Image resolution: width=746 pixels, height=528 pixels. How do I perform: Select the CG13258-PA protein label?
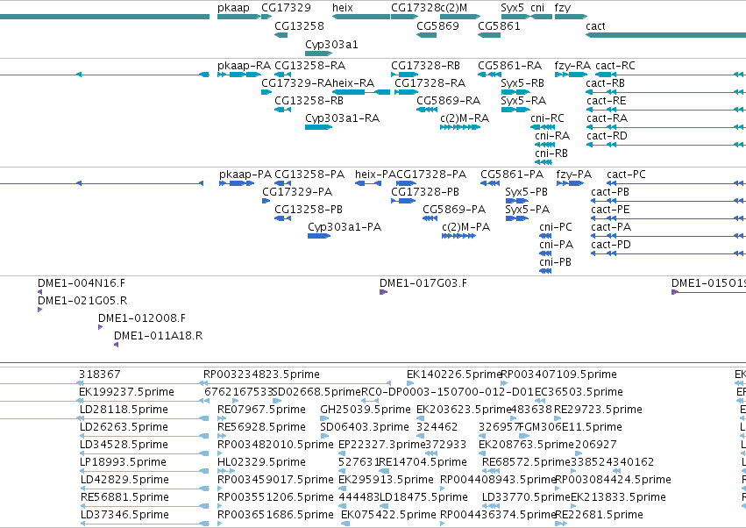pos(309,175)
